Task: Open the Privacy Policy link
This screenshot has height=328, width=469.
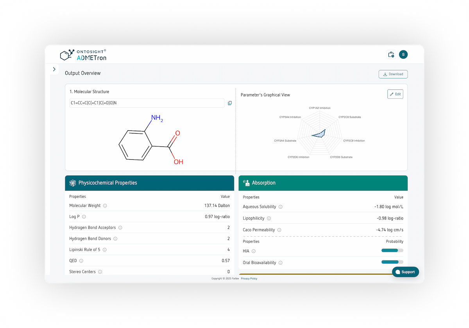Action: tap(249, 278)
